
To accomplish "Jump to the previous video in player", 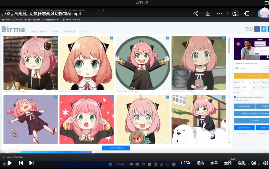I will pos(21,163).
